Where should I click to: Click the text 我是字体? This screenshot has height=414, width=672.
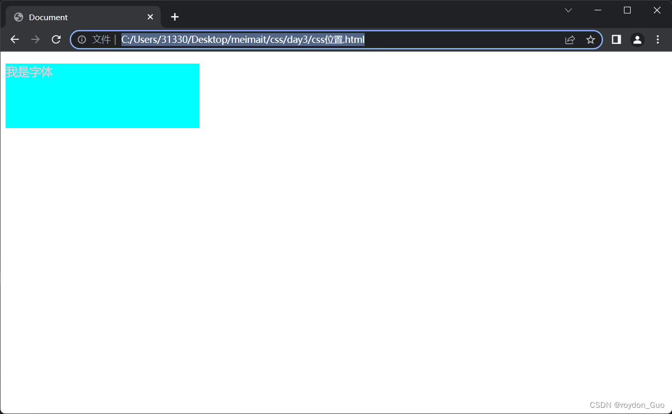click(29, 72)
